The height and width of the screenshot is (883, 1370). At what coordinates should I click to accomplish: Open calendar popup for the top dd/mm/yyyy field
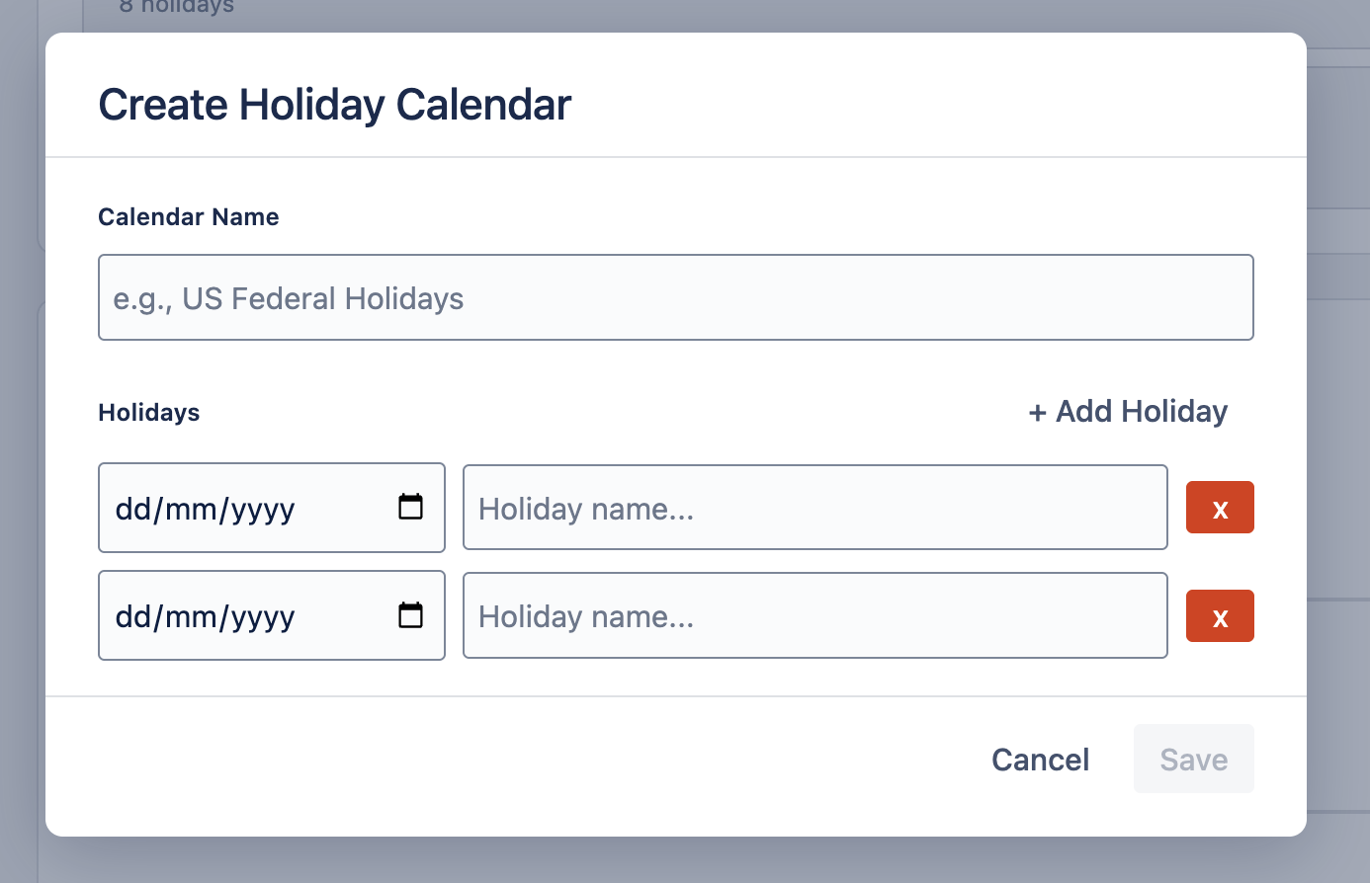[412, 506]
